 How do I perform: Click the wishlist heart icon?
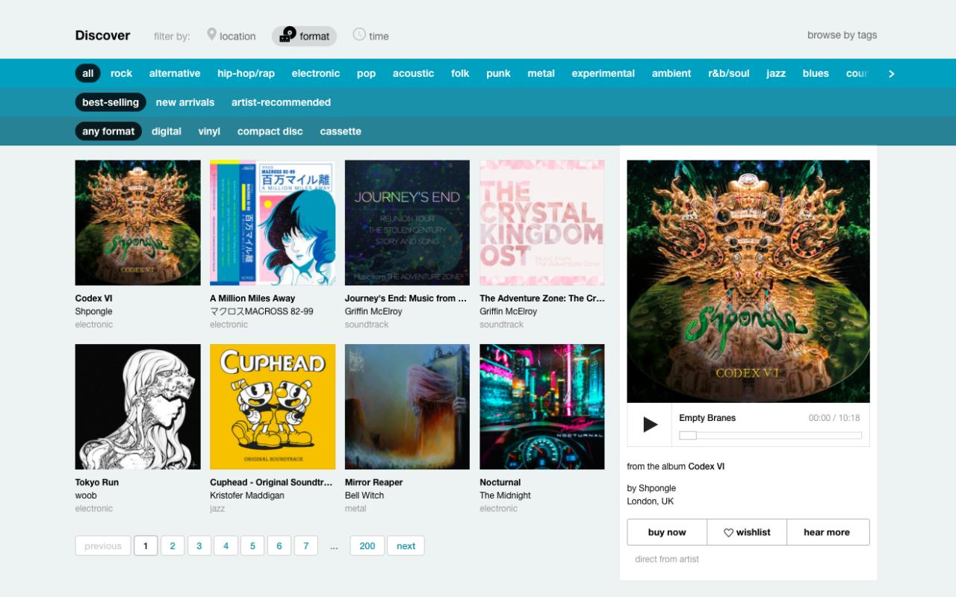point(728,533)
